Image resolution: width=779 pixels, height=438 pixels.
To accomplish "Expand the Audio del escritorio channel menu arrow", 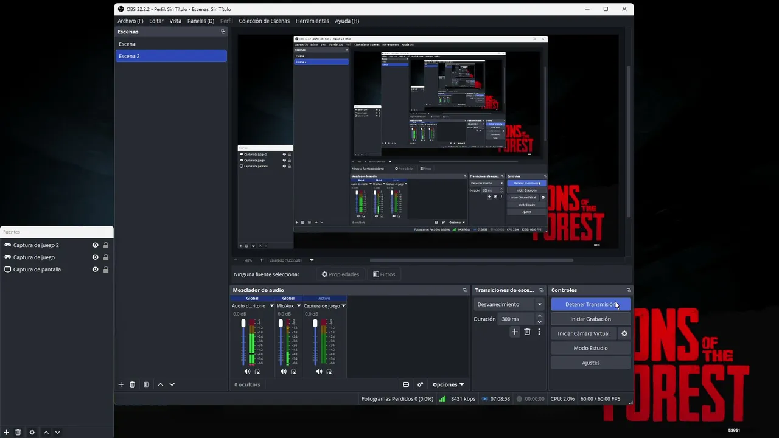I will (x=271, y=306).
